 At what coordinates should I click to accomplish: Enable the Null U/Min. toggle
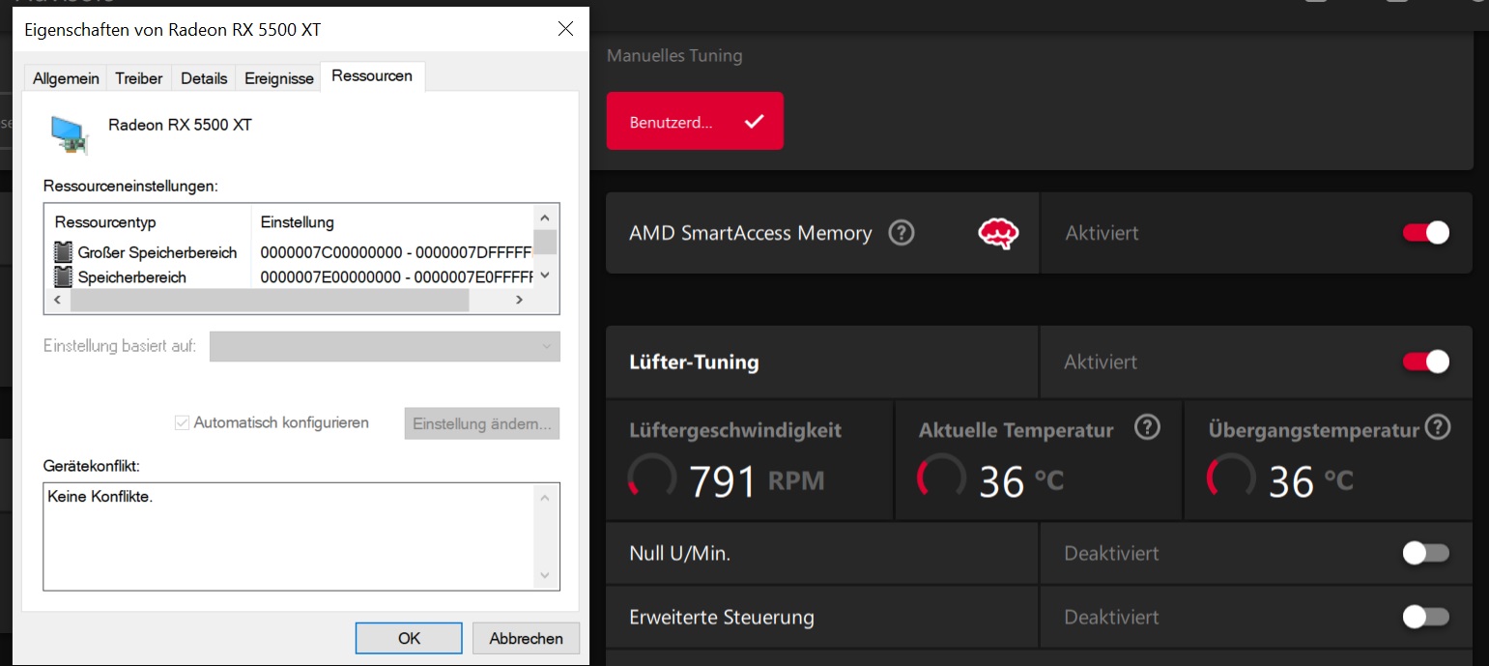tap(1425, 553)
